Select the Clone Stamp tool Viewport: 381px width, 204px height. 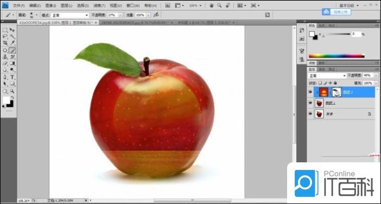click(x=5, y=57)
